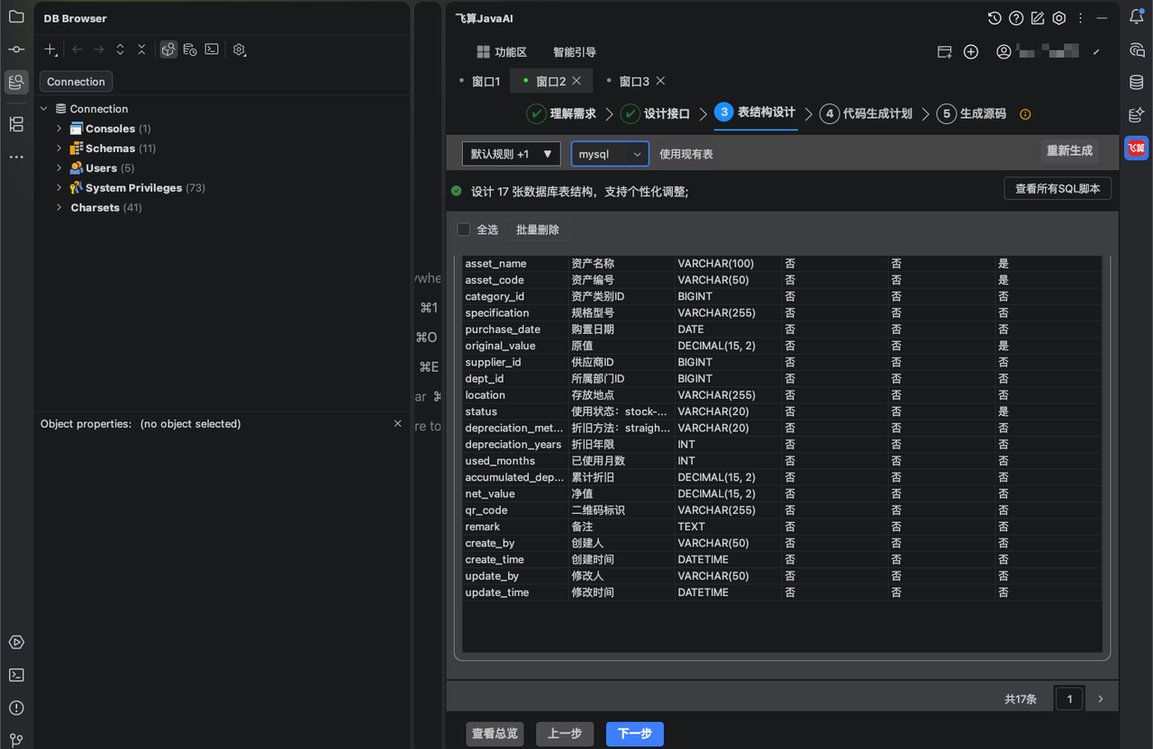1153x749 pixels.
Task: Click the orange info icon after 生成源码
Action: tap(1025, 114)
